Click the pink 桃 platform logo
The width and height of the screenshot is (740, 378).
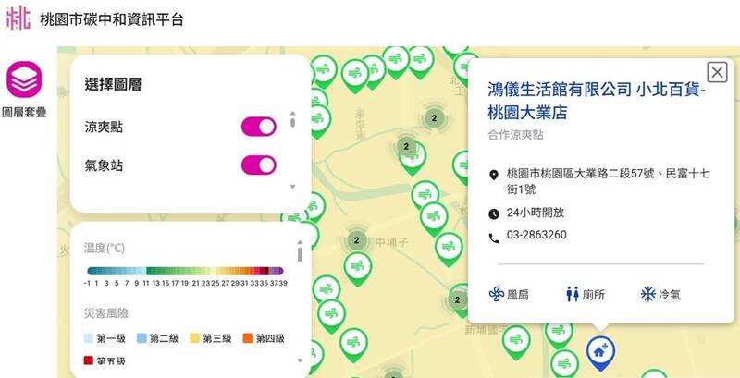[18, 18]
